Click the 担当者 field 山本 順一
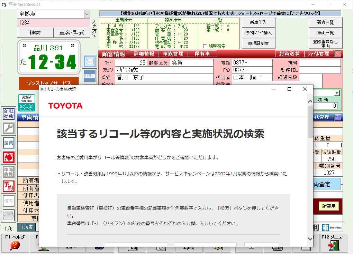This screenshot has width=353, height=254. tap(252, 77)
